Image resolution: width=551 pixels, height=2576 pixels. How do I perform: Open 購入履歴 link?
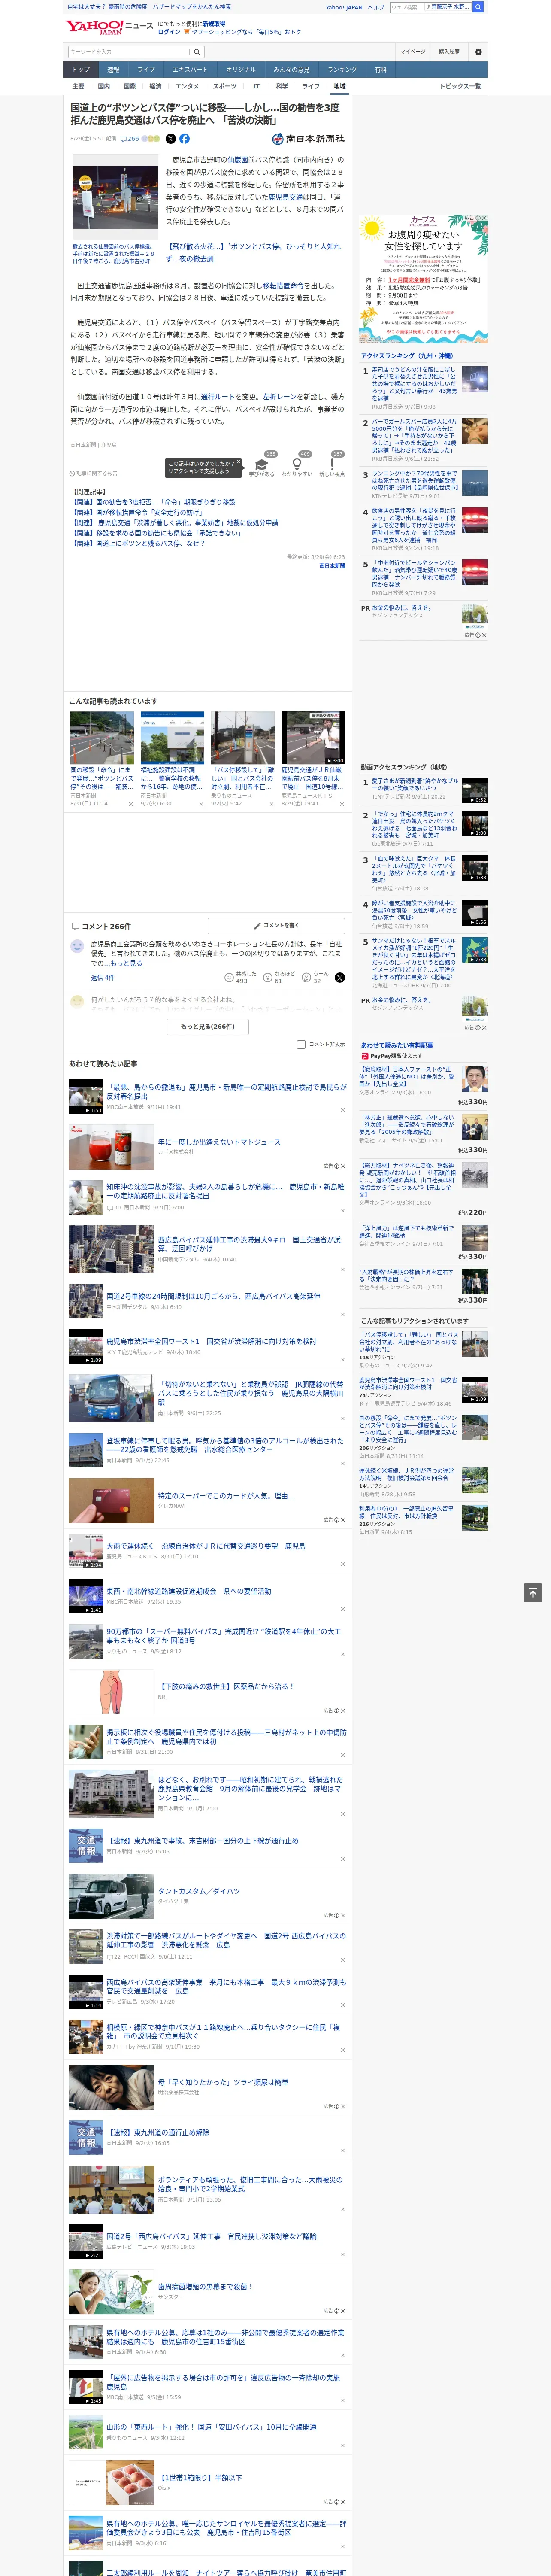pos(449,52)
